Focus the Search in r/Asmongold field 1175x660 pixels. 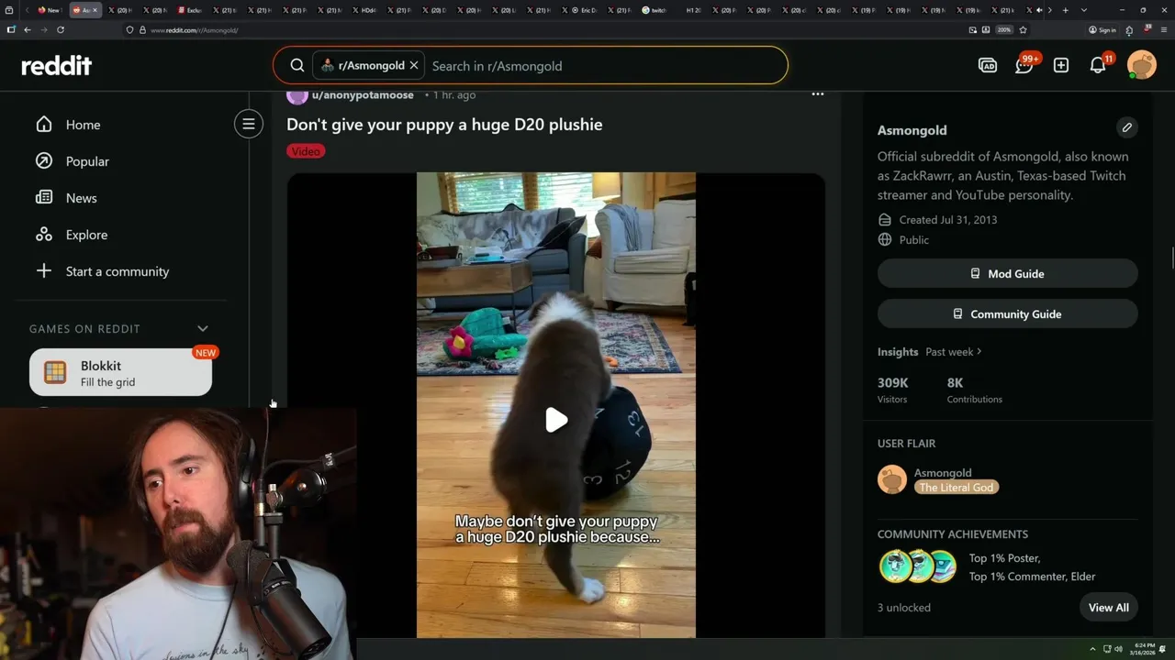point(606,65)
